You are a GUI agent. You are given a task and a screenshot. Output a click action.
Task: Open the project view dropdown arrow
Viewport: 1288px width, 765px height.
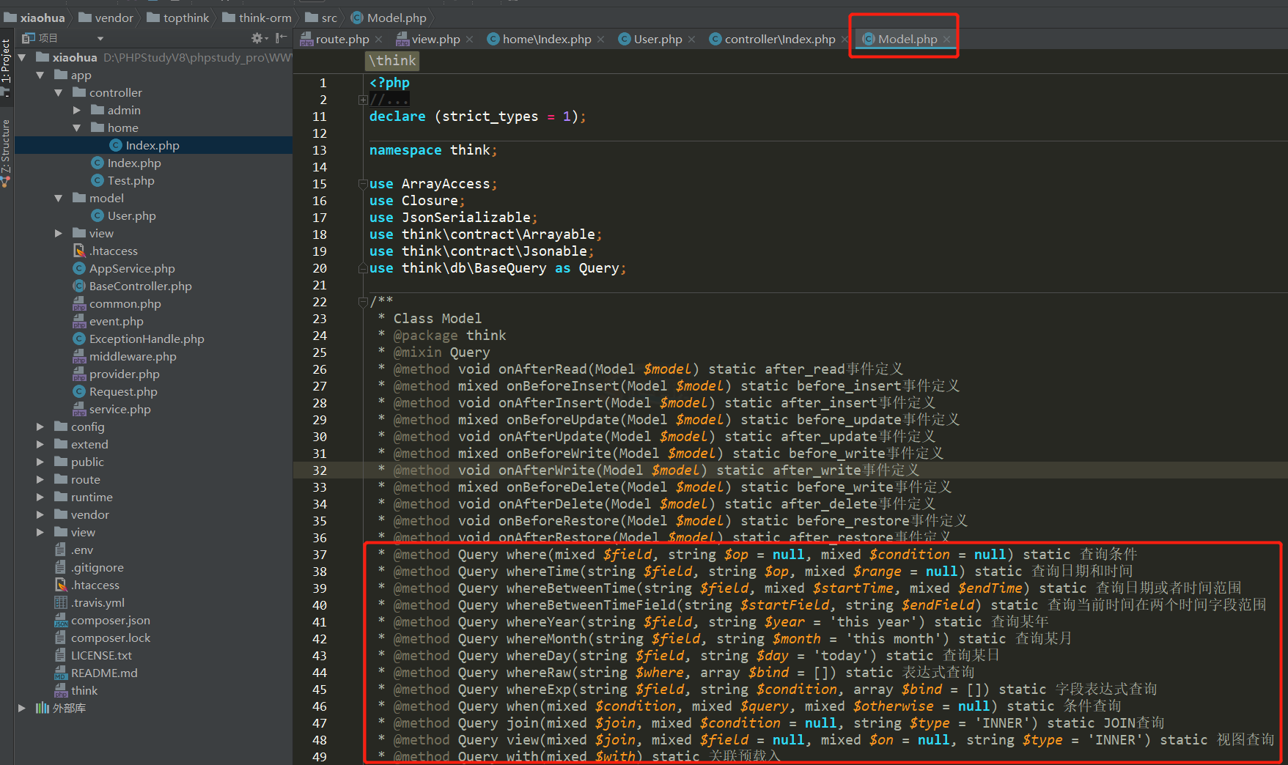point(100,39)
